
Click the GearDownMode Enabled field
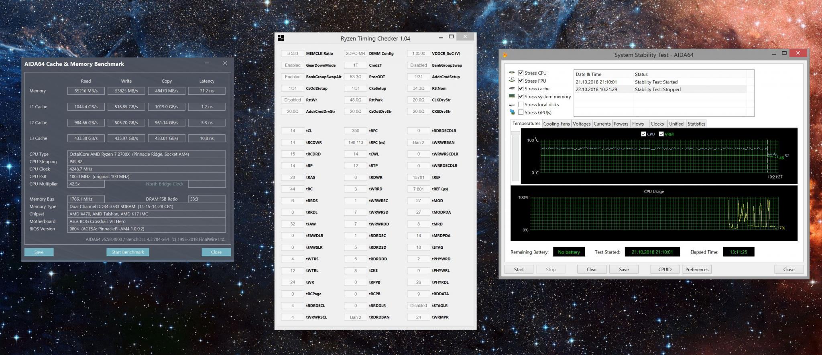pyautogui.click(x=293, y=65)
